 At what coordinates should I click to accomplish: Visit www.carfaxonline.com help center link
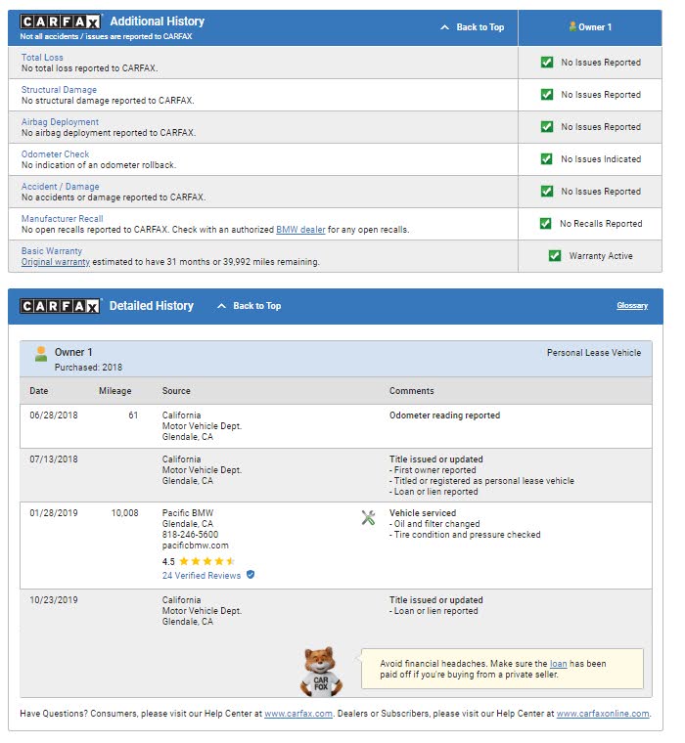click(x=602, y=714)
